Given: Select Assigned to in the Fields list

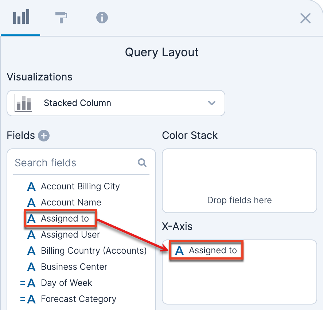Looking at the screenshot, I should coord(65,219).
